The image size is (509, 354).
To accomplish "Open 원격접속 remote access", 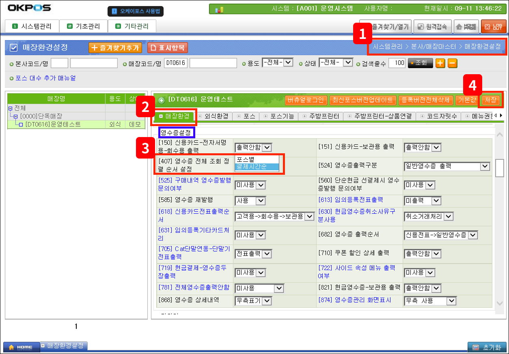I will (x=432, y=27).
